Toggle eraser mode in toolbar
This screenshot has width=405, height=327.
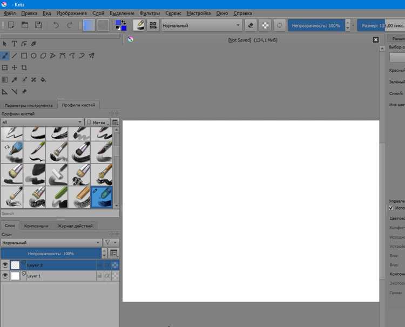[x=251, y=25]
